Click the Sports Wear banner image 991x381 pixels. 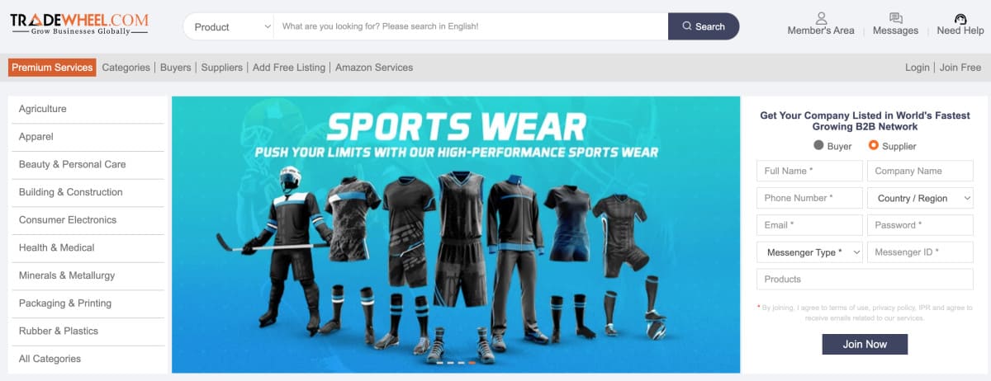[456, 234]
